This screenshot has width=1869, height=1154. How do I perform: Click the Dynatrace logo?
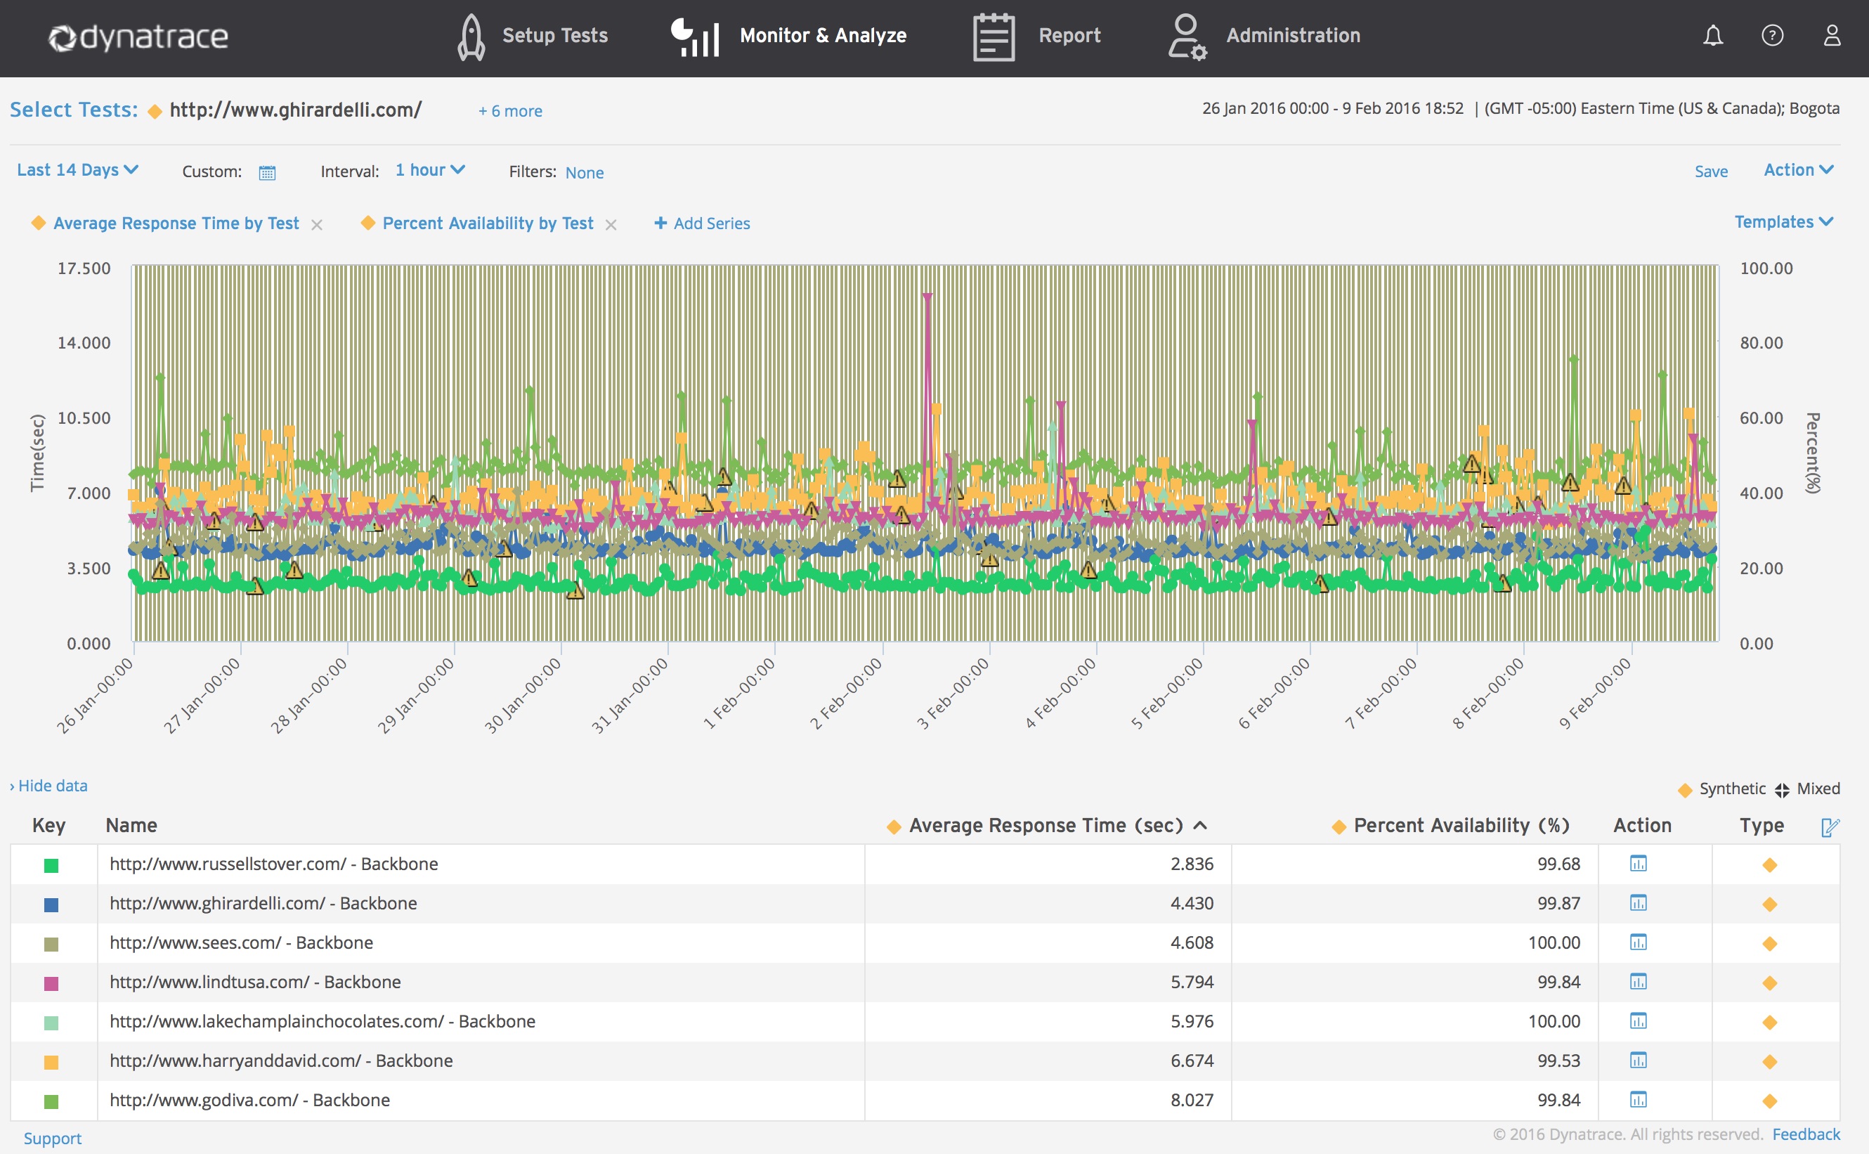(138, 37)
